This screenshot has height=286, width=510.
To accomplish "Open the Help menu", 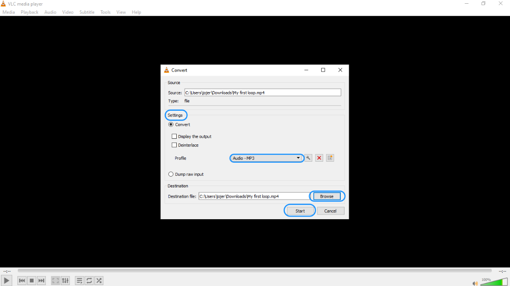I will [x=136, y=12].
